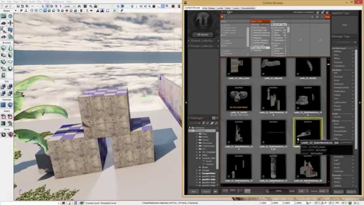
Task: Switch to the Scene tab
Action: point(228,8)
